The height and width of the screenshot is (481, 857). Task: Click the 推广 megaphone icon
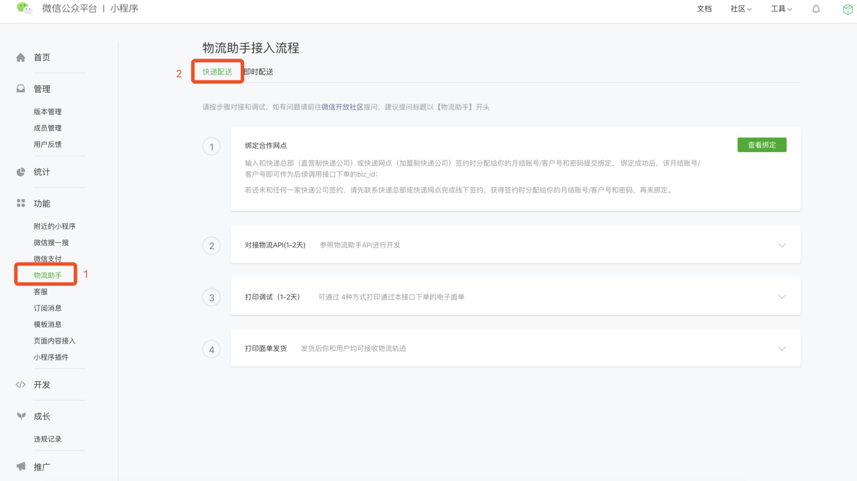tap(21, 467)
